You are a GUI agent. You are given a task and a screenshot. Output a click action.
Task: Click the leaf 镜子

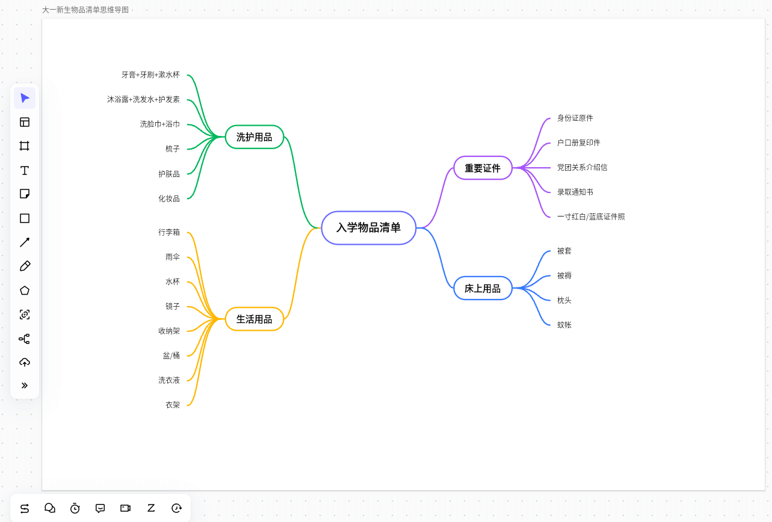pos(173,306)
